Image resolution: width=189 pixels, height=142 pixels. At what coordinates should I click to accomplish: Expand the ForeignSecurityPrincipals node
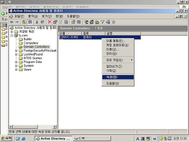coord(16,51)
